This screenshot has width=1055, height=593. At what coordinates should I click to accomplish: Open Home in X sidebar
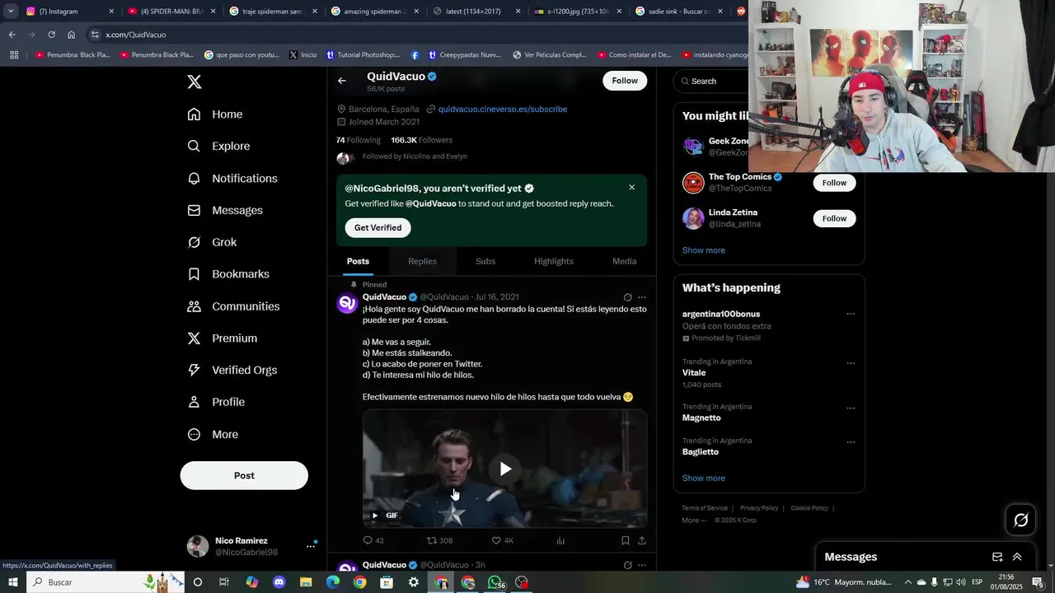tap(215, 114)
